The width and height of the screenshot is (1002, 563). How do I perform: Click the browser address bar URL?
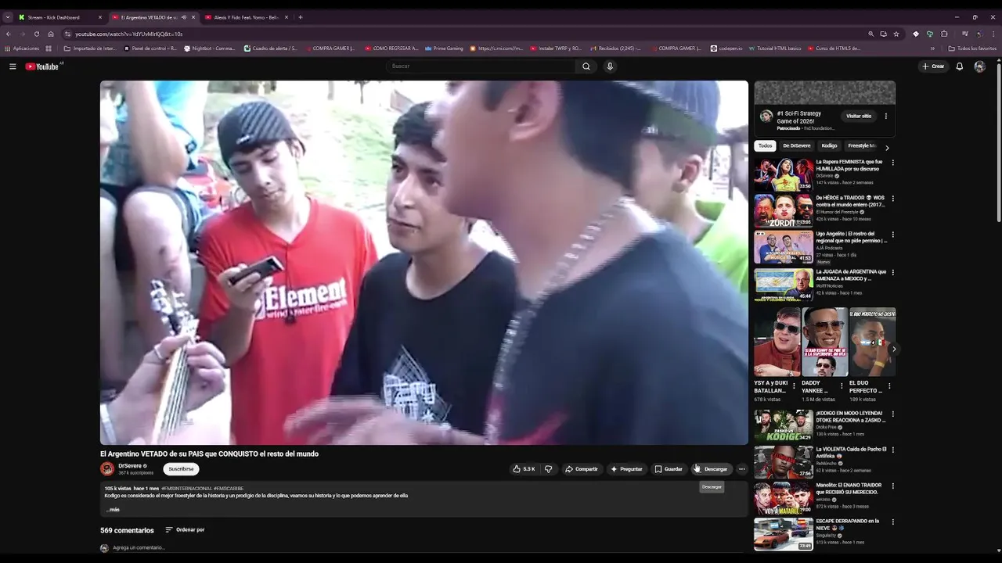click(128, 34)
